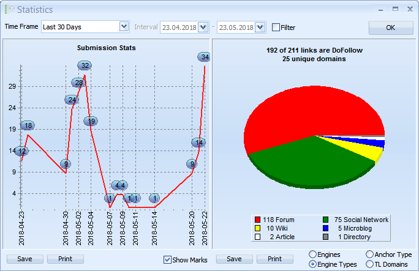Click the blue Microblog legend swatch

click(328, 228)
